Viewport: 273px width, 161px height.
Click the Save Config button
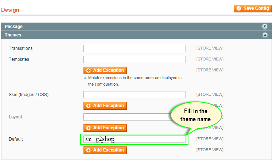pos(253,8)
